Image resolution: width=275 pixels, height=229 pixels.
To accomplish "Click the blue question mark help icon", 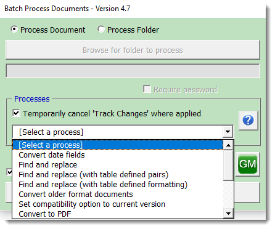I will (x=248, y=121).
